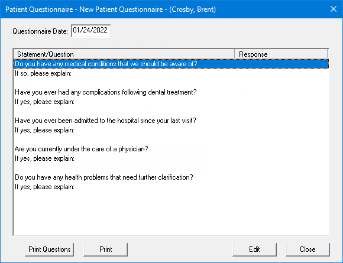Select the last 'If yes, please explain' row

[171, 187]
